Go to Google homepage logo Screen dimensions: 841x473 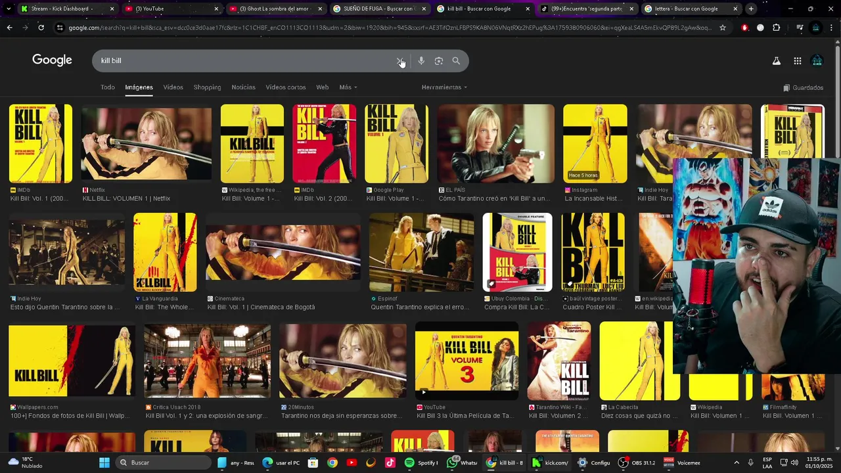(x=52, y=60)
